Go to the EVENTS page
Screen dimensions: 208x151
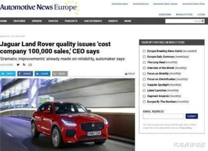tap(113, 21)
